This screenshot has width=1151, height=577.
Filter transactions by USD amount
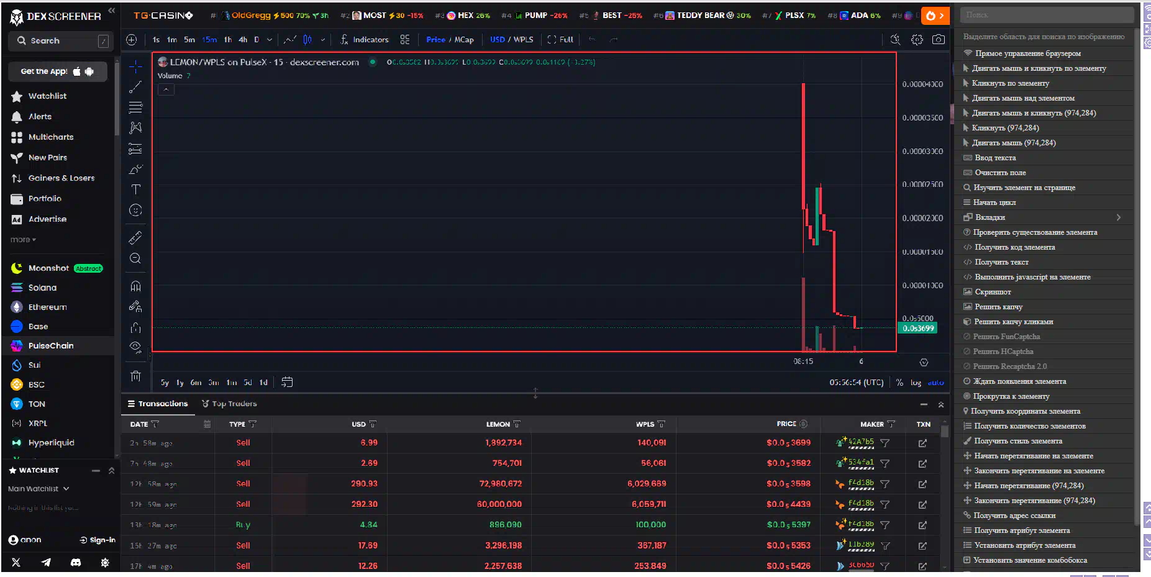click(373, 424)
